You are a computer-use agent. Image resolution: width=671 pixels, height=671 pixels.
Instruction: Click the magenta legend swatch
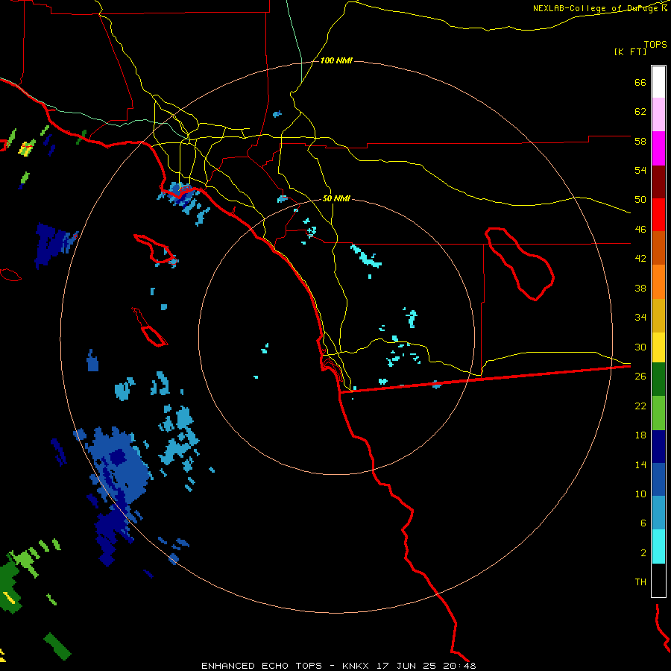click(x=658, y=148)
